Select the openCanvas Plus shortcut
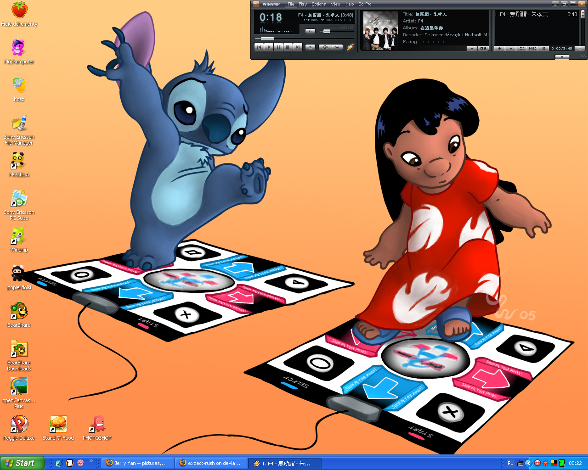588x470 pixels. pyautogui.click(x=19, y=393)
